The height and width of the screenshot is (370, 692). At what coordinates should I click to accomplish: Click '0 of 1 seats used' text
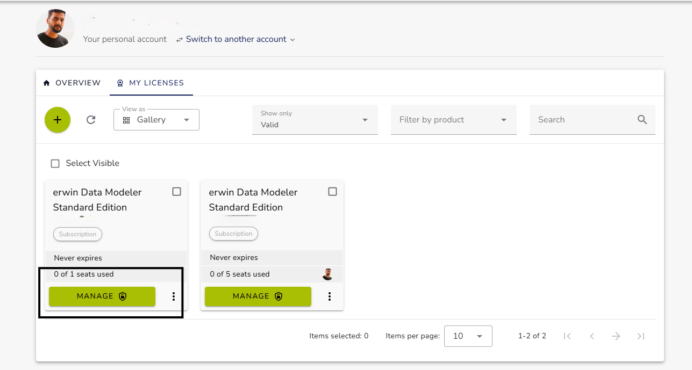pyautogui.click(x=84, y=274)
